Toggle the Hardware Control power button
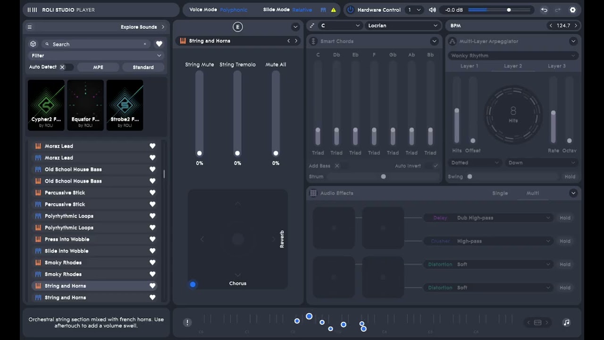The width and height of the screenshot is (604, 340). 350,10
